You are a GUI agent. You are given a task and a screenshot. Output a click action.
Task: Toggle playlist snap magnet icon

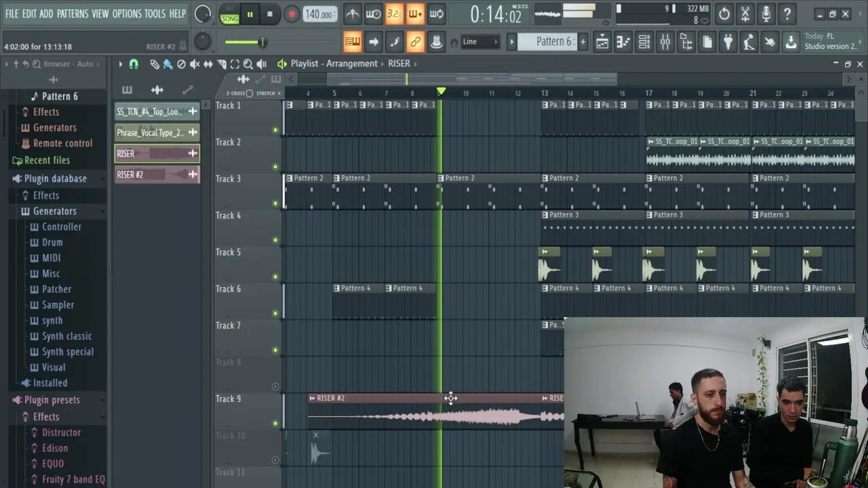coord(134,64)
